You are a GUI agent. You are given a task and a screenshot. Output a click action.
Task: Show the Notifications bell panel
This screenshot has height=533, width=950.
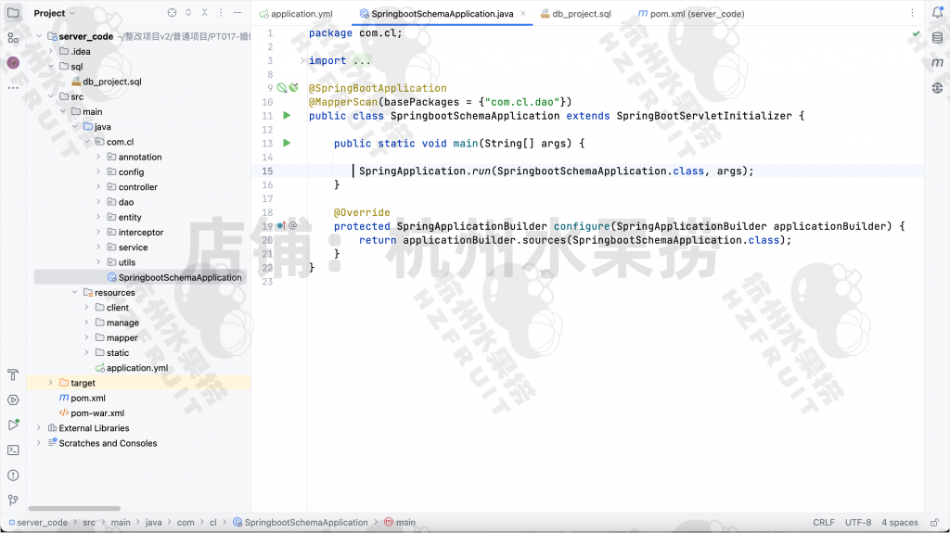point(937,13)
